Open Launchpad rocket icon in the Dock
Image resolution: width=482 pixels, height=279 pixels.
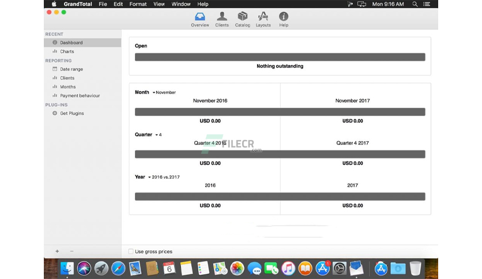pos(101,269)
